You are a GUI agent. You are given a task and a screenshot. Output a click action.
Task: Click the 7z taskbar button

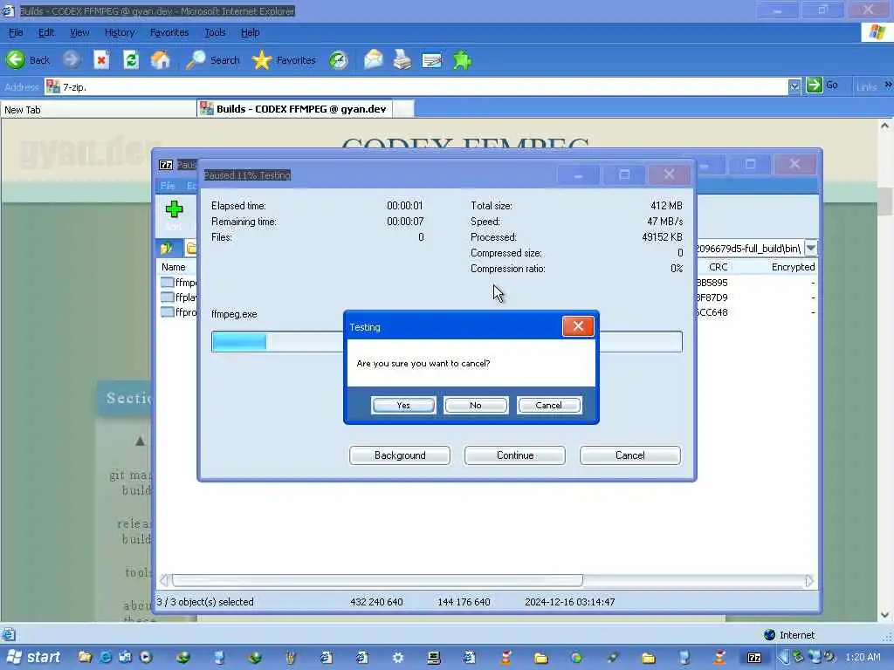754,658
